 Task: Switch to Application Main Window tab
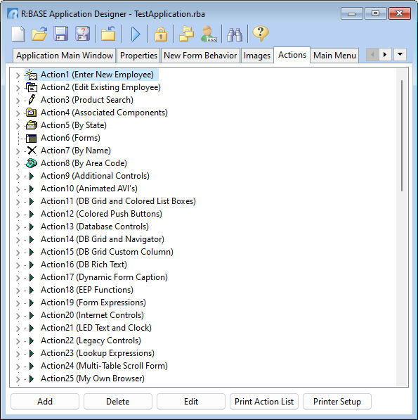click(65, 56)
